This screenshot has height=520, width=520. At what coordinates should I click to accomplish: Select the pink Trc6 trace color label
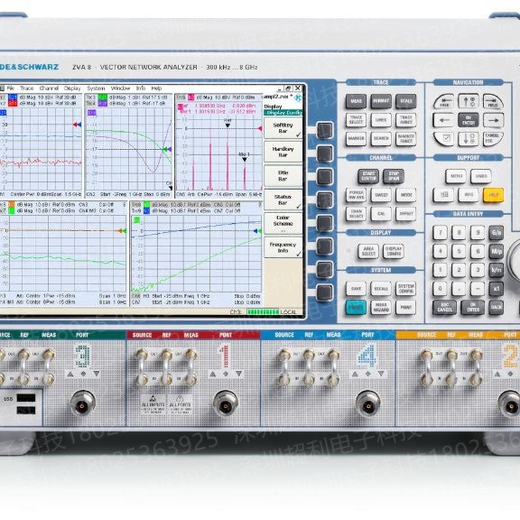pos(191,97)
